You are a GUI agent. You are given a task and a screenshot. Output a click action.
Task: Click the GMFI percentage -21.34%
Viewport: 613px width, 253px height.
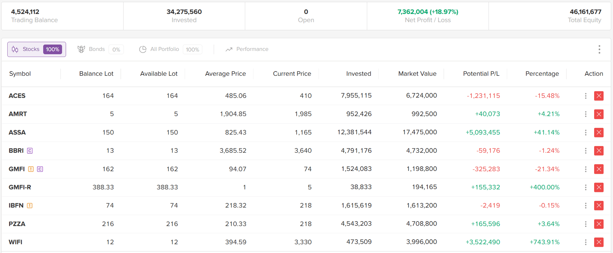click(547, 169)
